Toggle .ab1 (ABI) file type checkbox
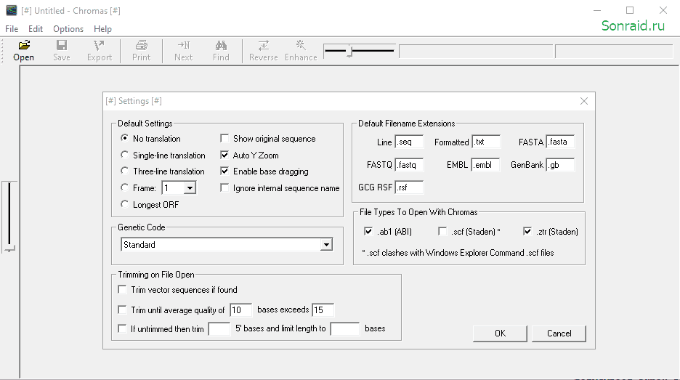The height and width of the screenshot is (380, 680). pyautogui.click(x=368, y=231)
